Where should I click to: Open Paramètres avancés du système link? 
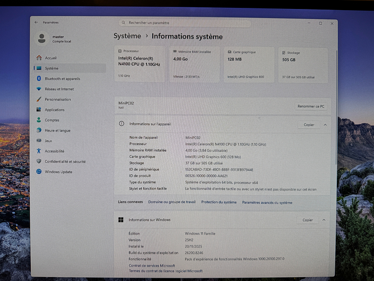click(267, 202)
